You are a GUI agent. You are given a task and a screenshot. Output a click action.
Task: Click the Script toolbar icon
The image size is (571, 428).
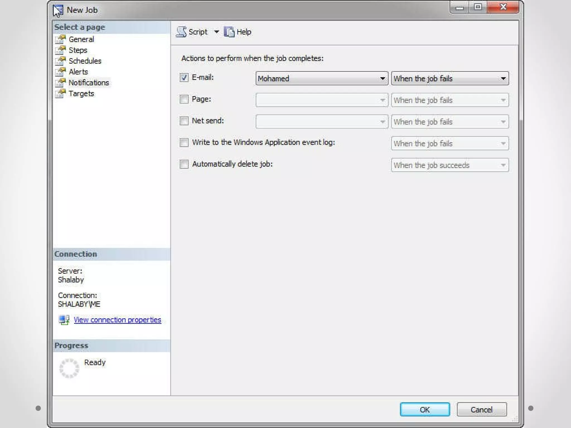pos(182,32)
